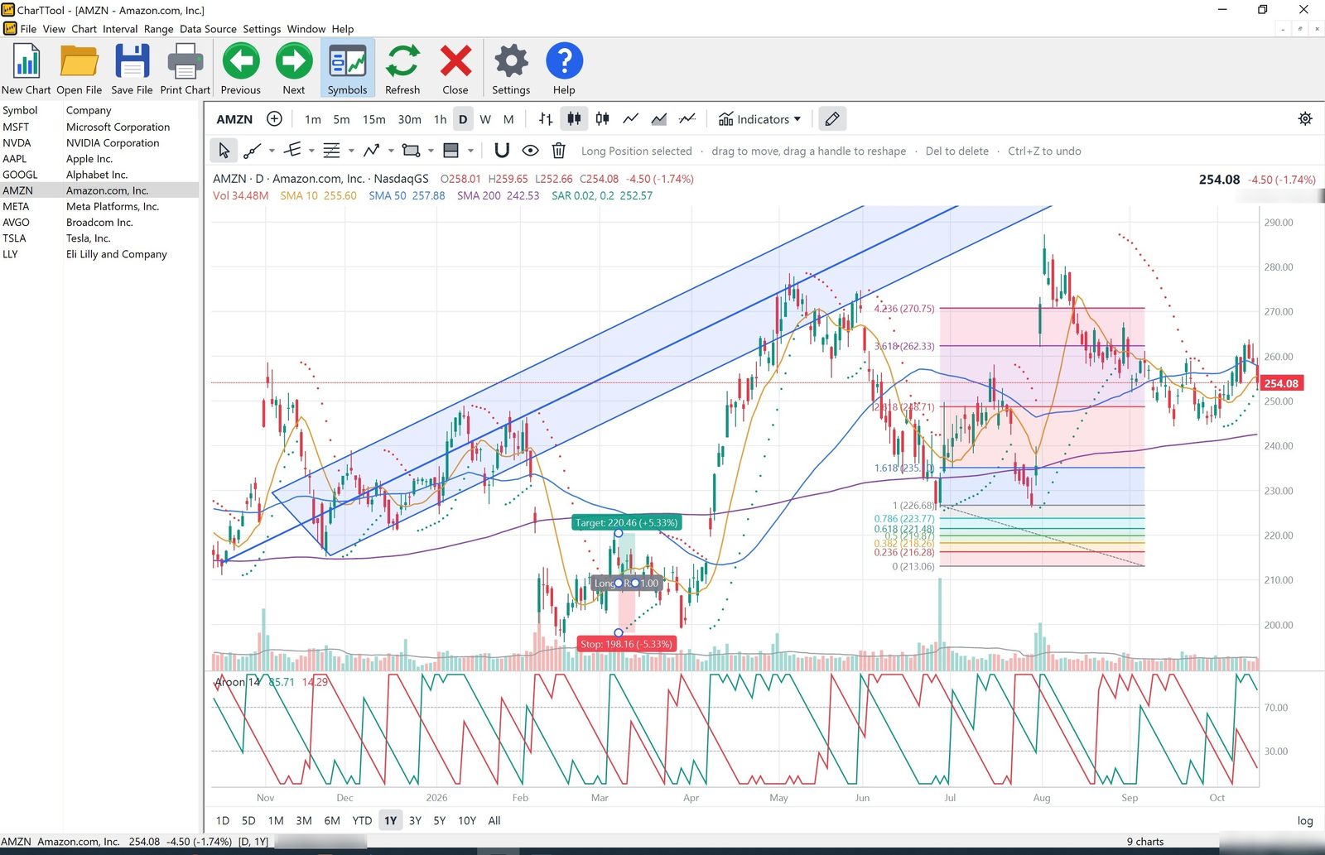Expand the shapes tools dropdown arrow
The height and width of the screenshot is (855, 1325).
(x=431, y=151)
